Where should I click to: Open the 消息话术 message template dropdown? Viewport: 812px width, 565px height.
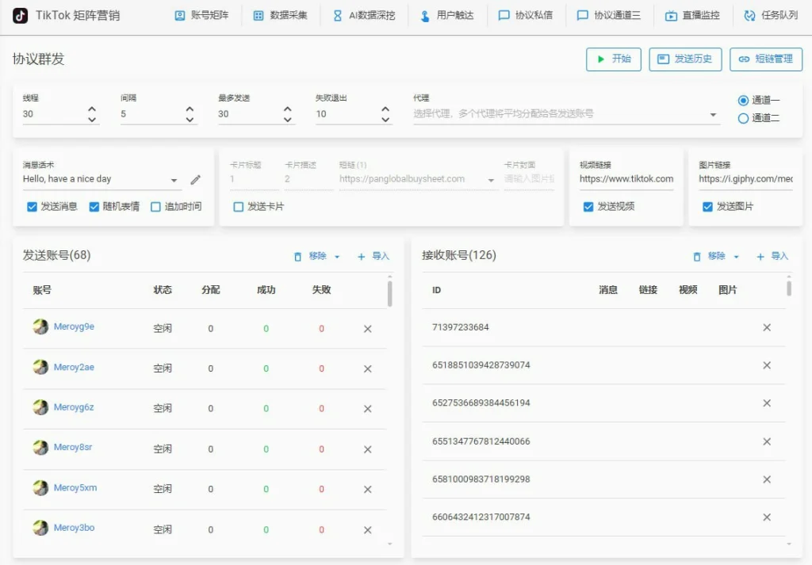pos(174,181)
